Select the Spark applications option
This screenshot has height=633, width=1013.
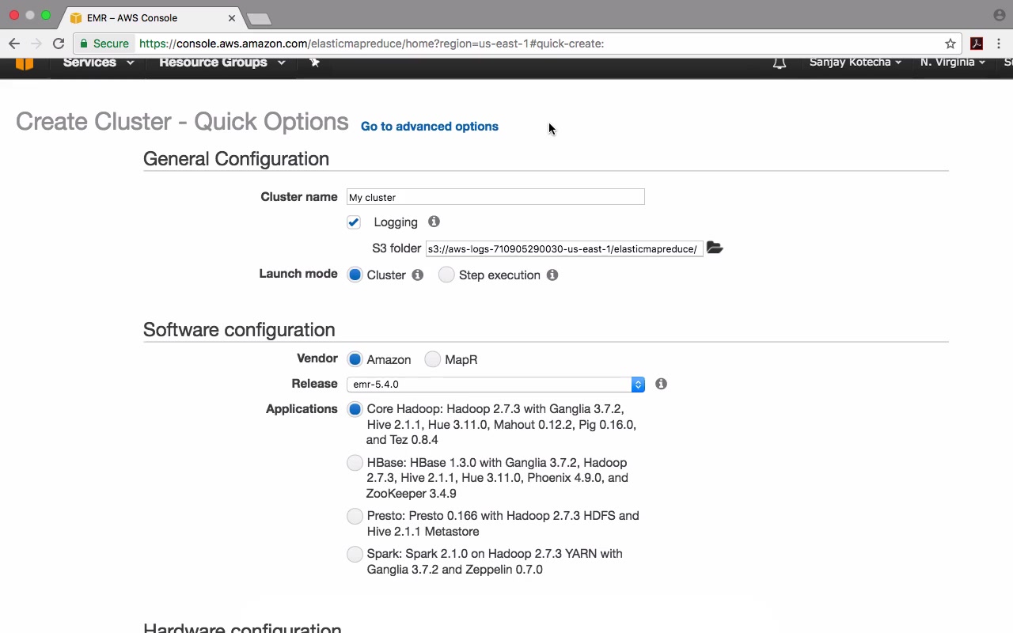(355, 554)
